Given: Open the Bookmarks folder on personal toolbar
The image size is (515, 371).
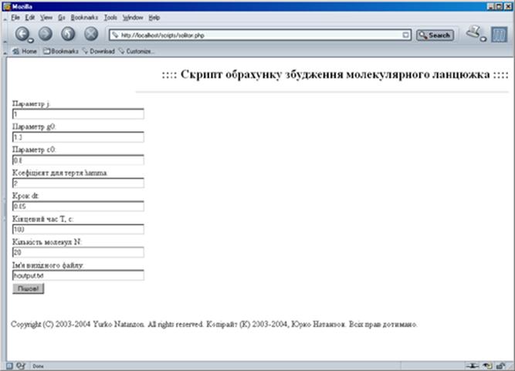Looking at the screenshot, I should 60,52.
